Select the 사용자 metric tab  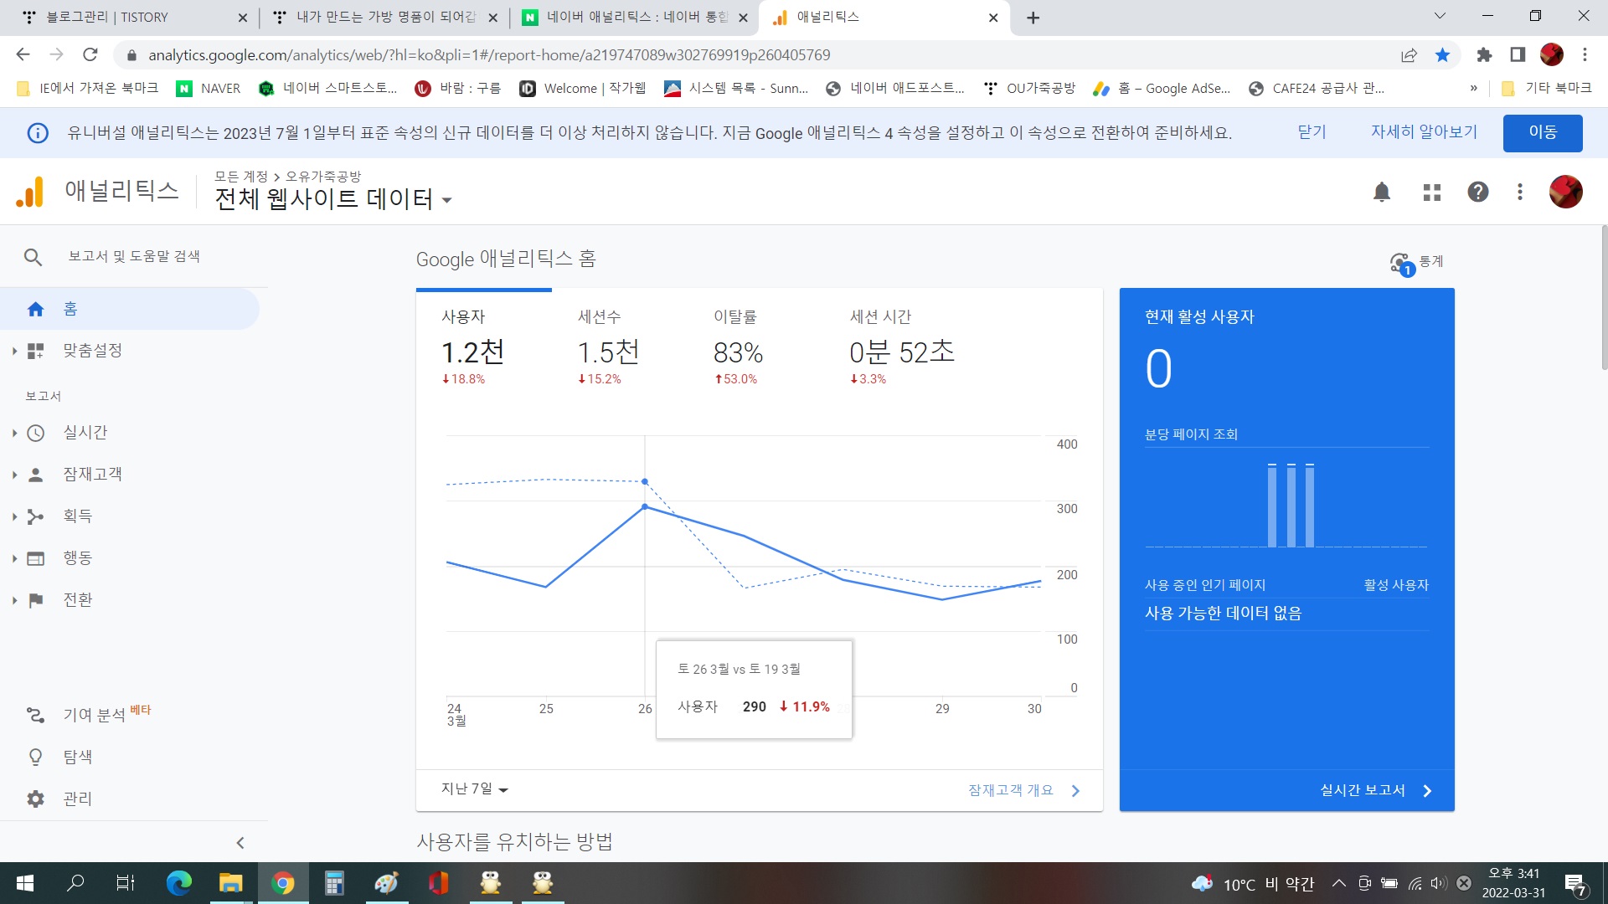(x=483, y=348)
